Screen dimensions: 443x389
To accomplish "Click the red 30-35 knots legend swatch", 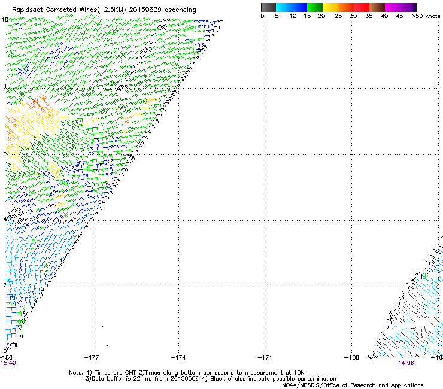I will click(x=362, y=7).
